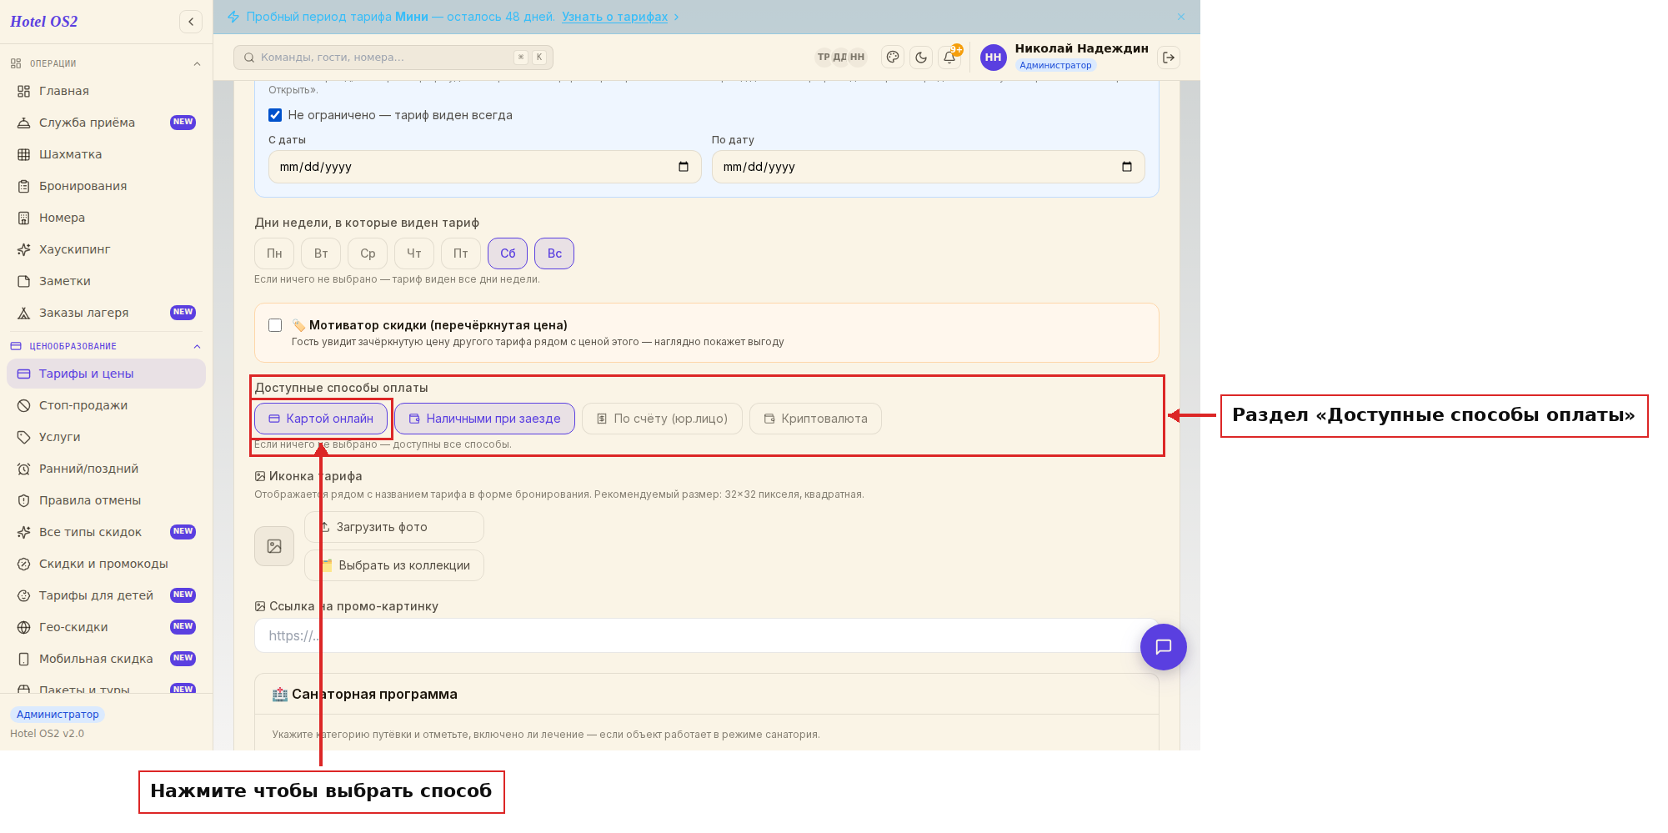Collapse the «Ценообразование» sidebar section
This screenshot has height=833, width=1668.
pos(198,346)
